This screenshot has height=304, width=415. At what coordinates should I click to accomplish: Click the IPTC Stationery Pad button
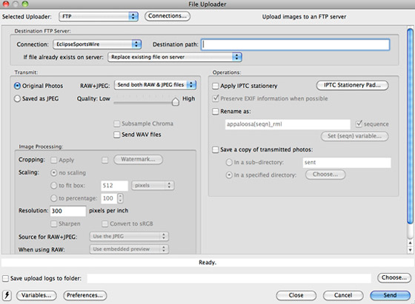pyautogui.click(x=352, y=85)
